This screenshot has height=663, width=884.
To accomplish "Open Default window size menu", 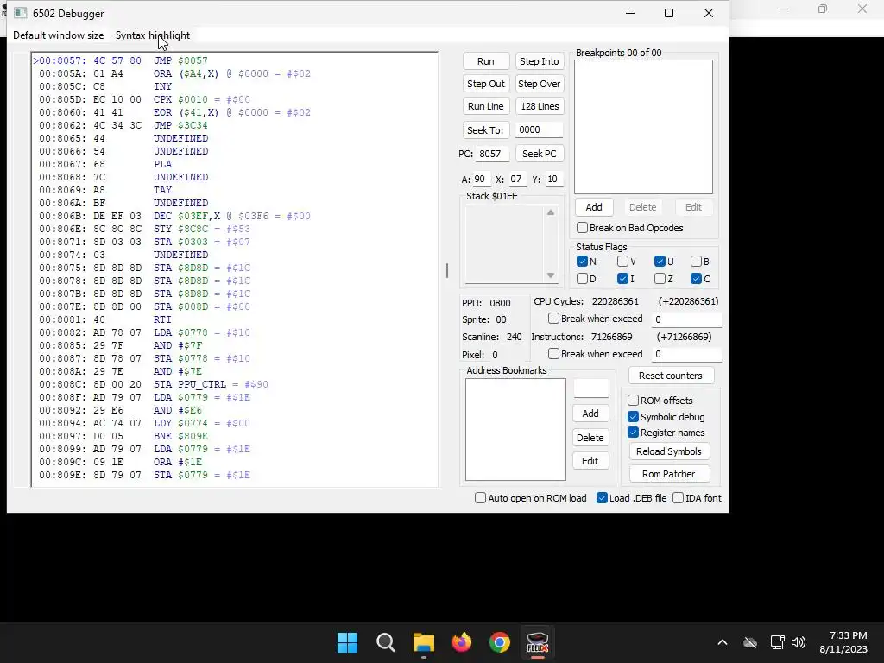I will pos(58,35).
